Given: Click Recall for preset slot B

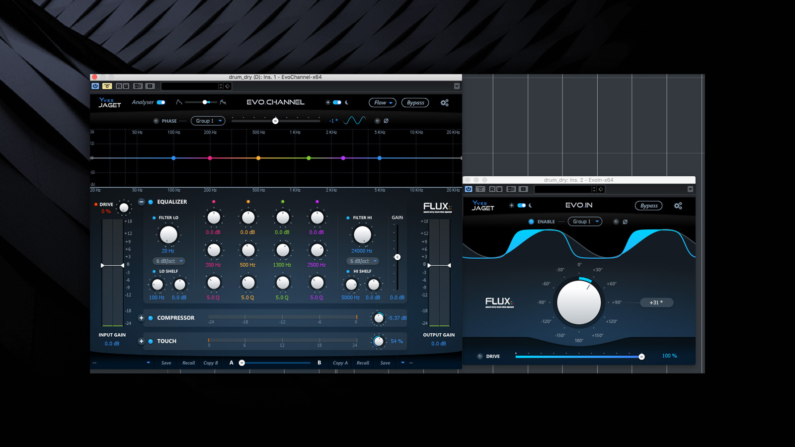Looking at the screenshot, I should pyautogui.click(x=363, y=363).
